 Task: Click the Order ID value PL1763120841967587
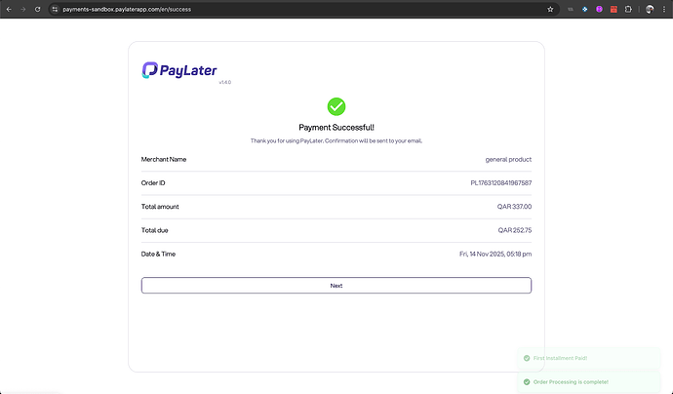(500, 183)
